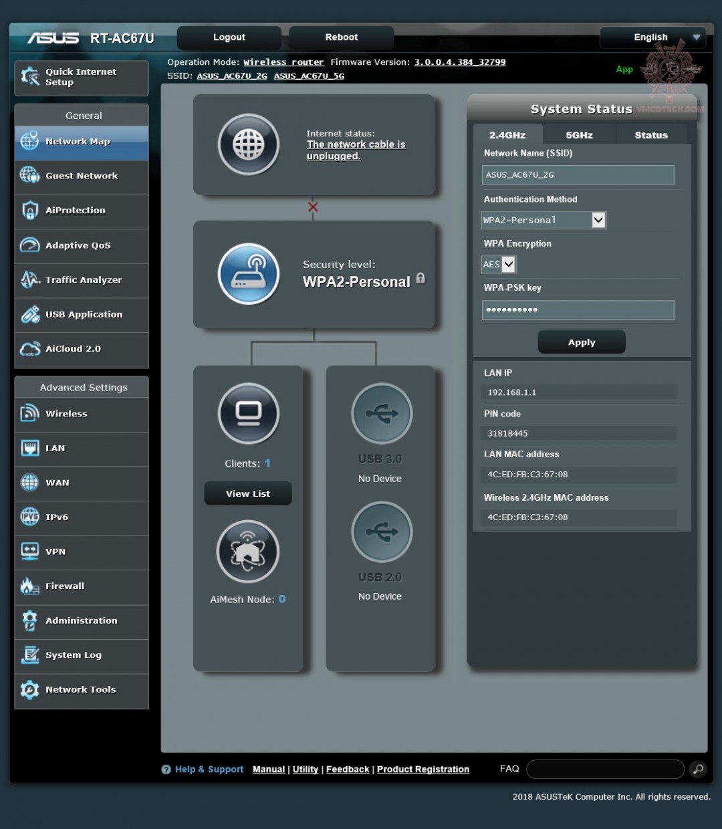Image resolution: width=722 pixels, height=829 pixels.
Task: Click the App link
Action: click(x=624, y=70)
